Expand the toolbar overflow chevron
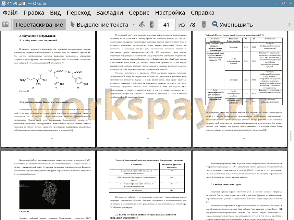This screenshot has height=220, width=294. click(289, 25)
